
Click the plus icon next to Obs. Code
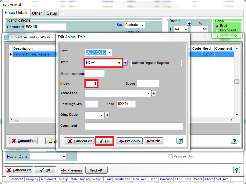click(x=107, y=115)
